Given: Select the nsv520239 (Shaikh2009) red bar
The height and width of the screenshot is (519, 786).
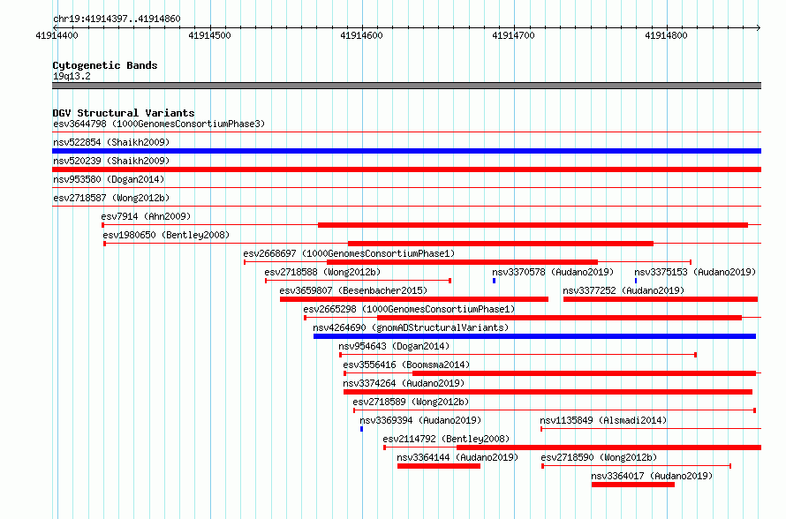Looking at the screenshot, I should pos(406,169).
